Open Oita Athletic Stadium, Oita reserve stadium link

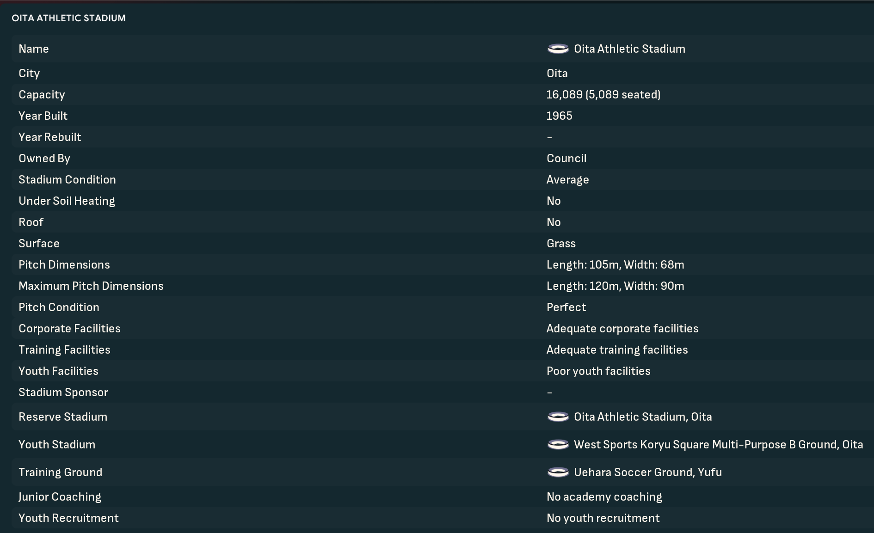coord(643,417)
